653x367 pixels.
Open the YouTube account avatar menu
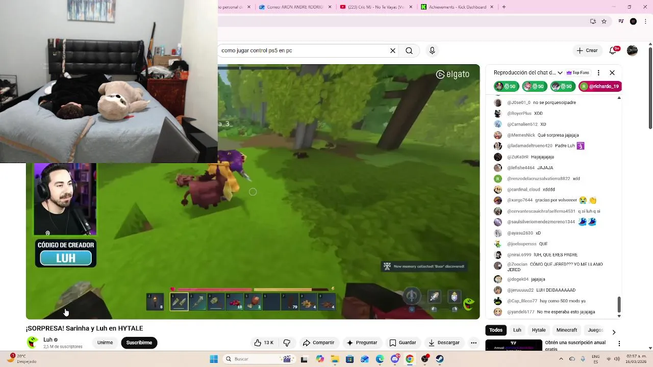pyautogui.click(x=632, y=50)
